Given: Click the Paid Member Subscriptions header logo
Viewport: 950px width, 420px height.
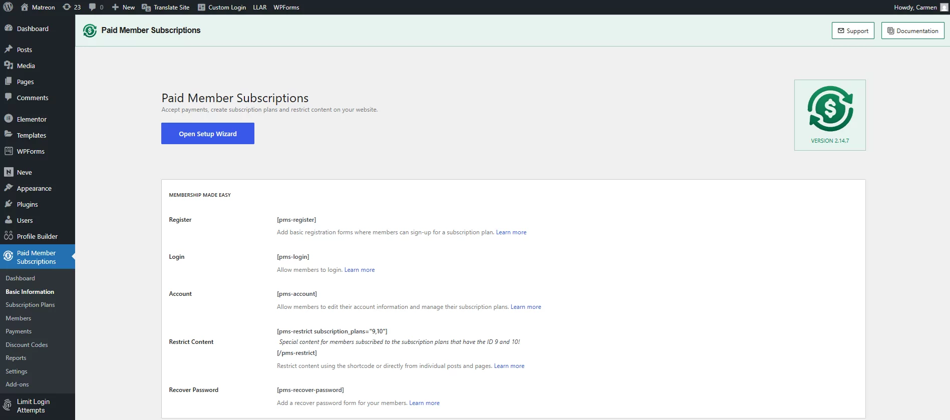Looking at the screenshot, I should 90,31.
